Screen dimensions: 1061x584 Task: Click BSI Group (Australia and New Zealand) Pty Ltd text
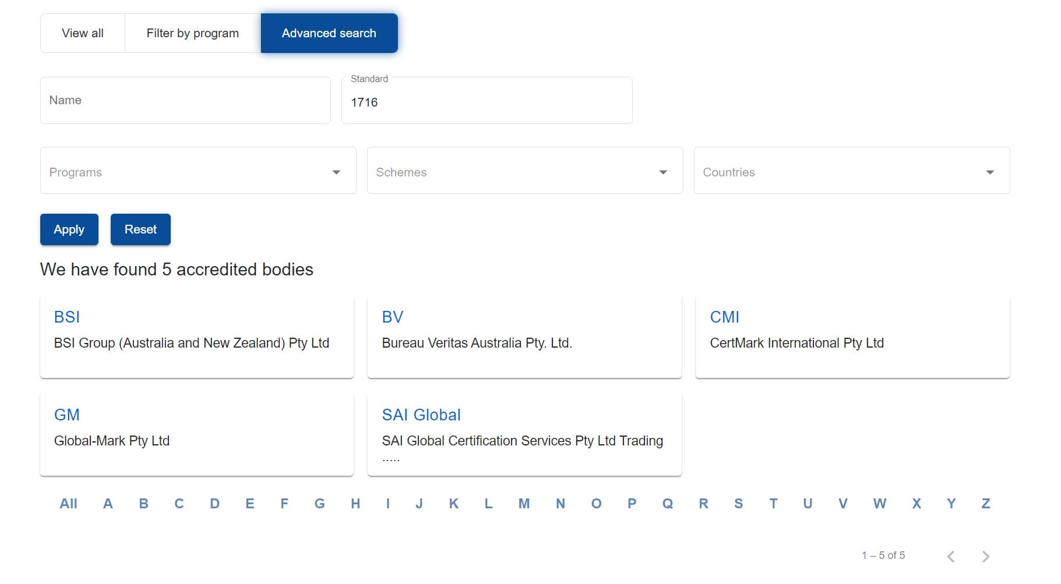[192, 343]
